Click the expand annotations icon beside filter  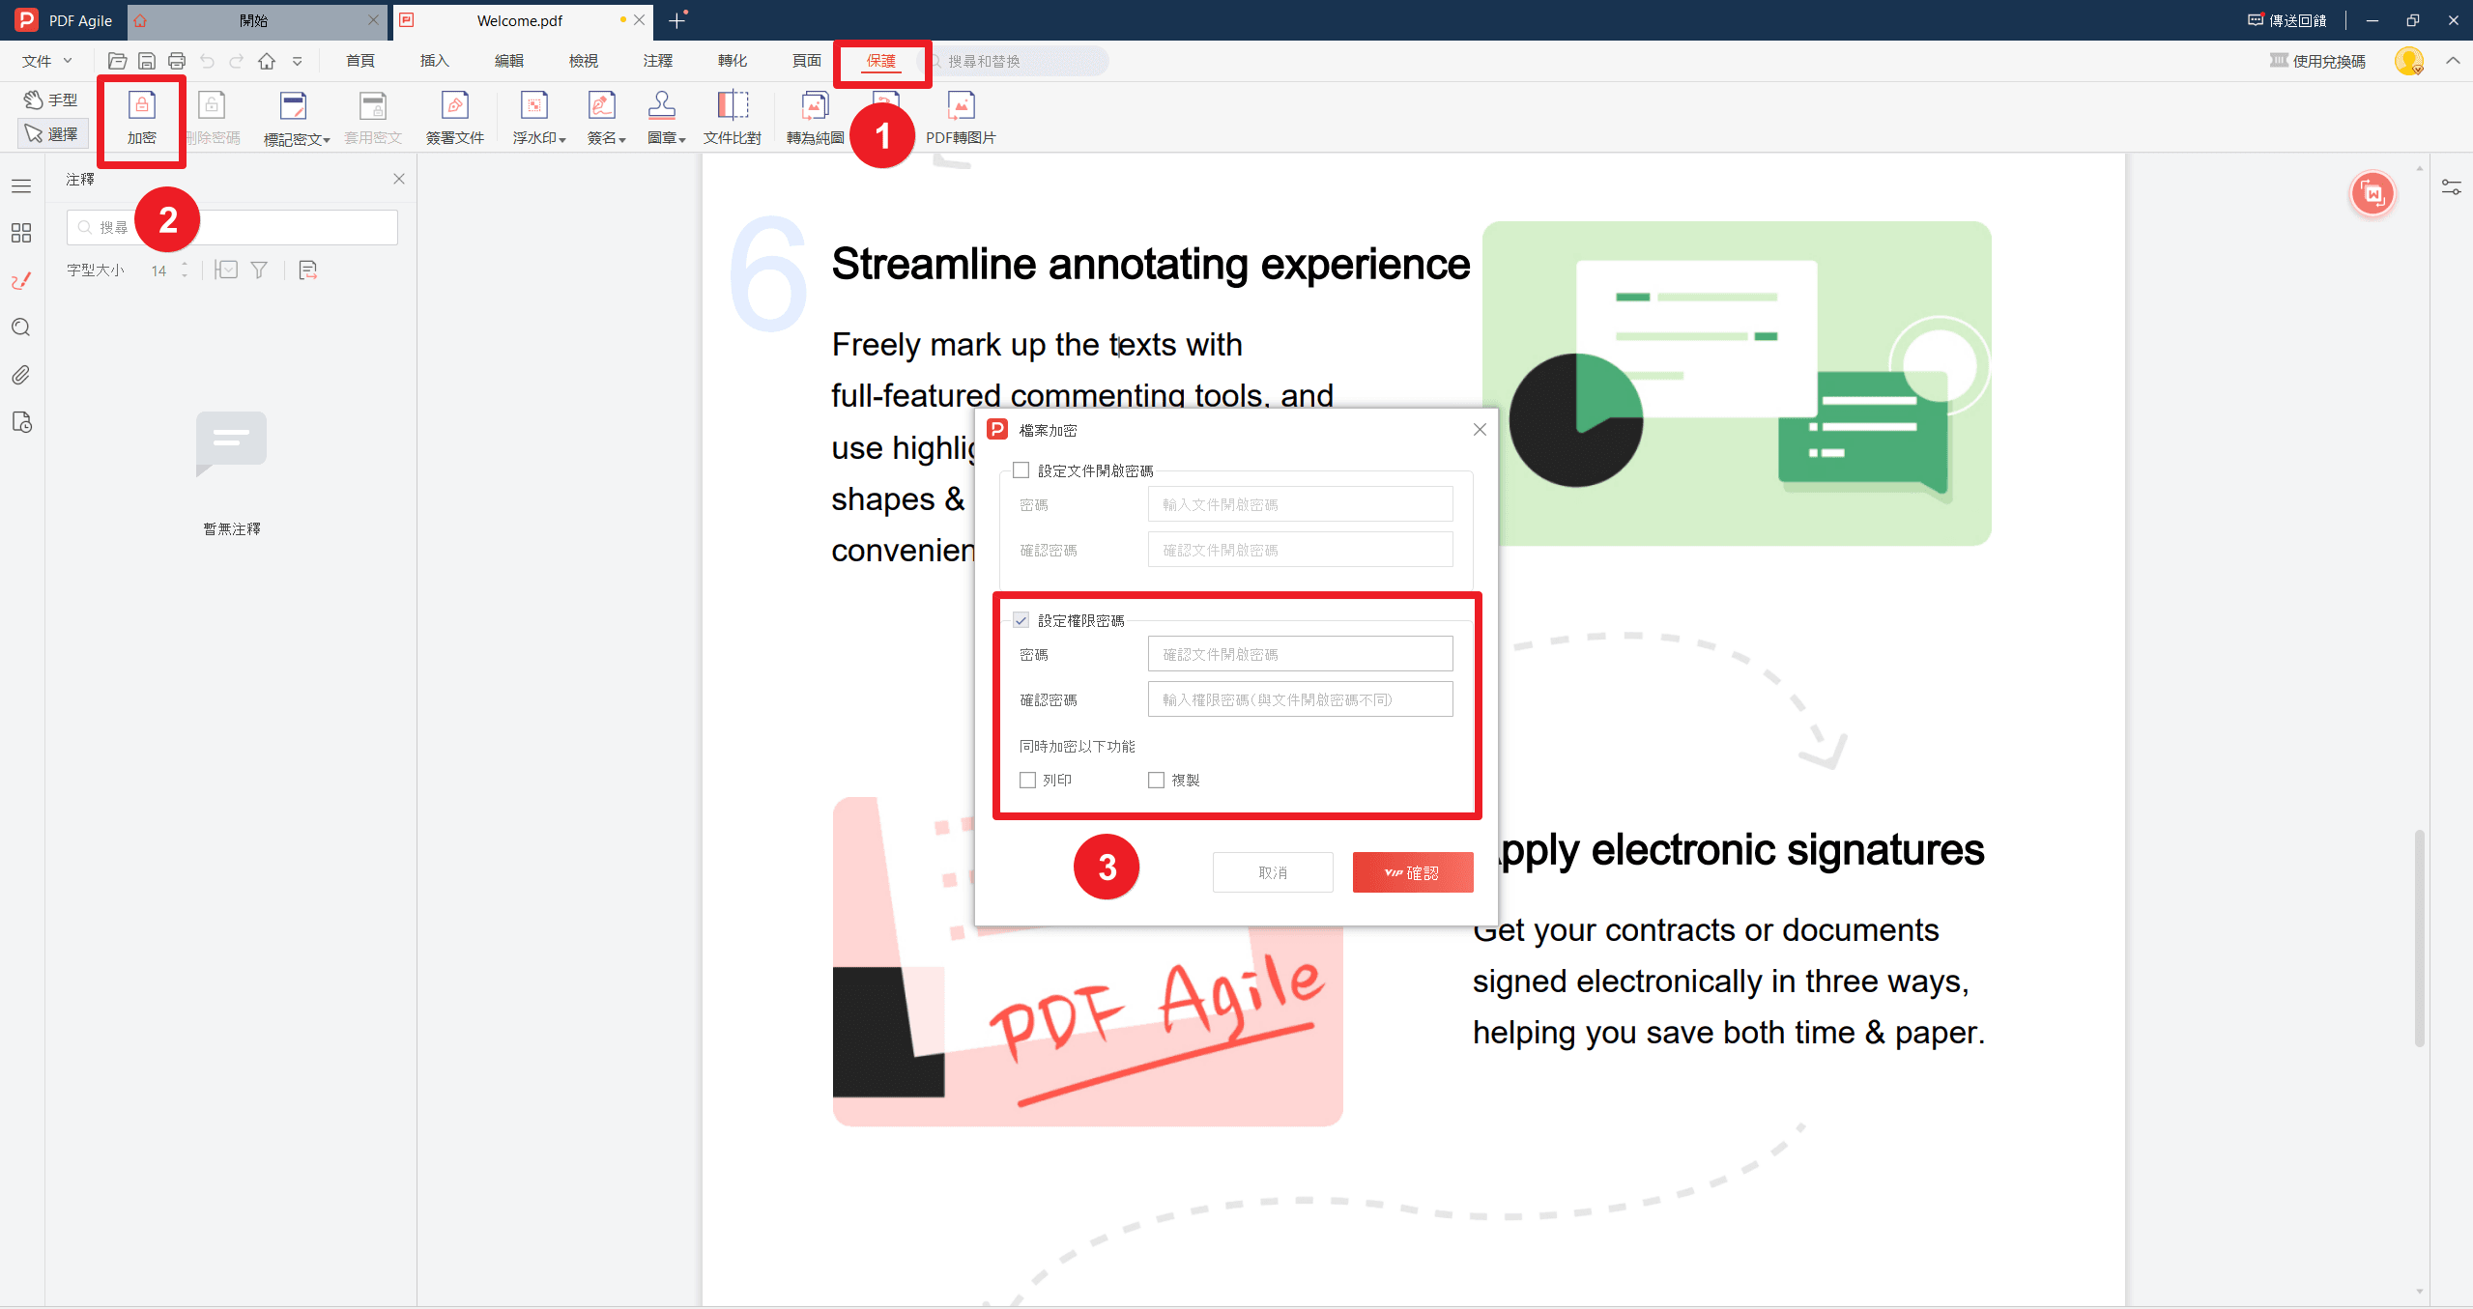coord(226,270)
